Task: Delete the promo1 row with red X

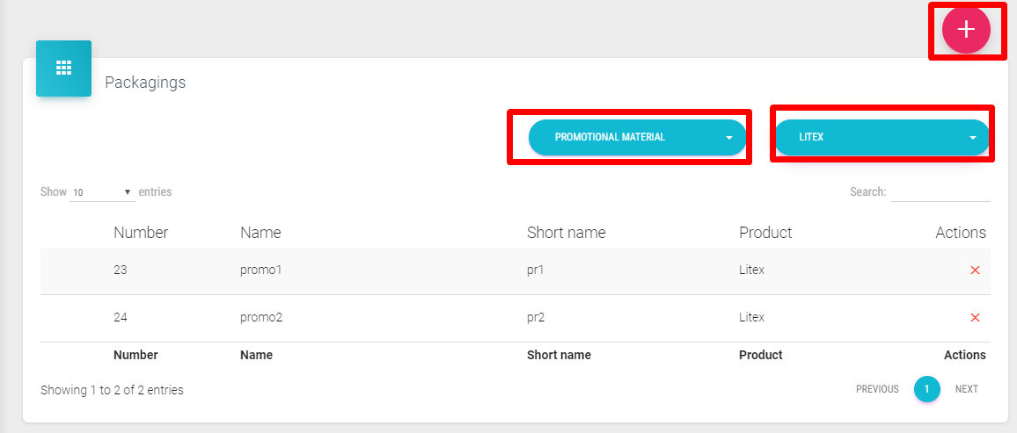Action: (974, 271)
